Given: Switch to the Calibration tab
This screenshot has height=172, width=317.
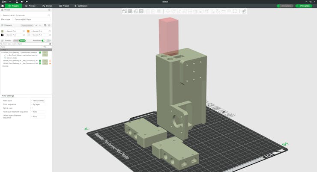Looking at the screenshot, I should tap(81, 6).
